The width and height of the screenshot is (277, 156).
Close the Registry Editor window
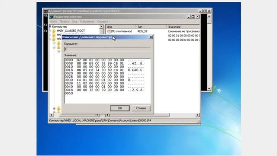(x=197, y=16)
